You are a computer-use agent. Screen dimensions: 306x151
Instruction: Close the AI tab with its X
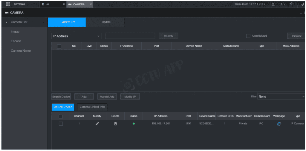[64, 4]
